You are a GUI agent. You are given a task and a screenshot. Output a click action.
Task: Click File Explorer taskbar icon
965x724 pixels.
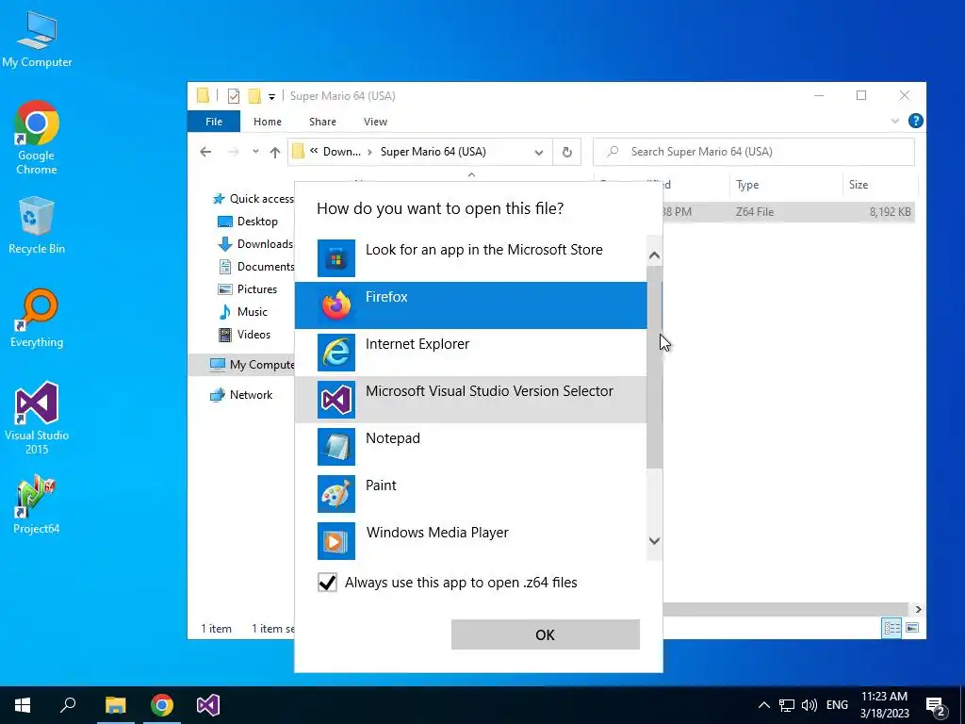115,705
